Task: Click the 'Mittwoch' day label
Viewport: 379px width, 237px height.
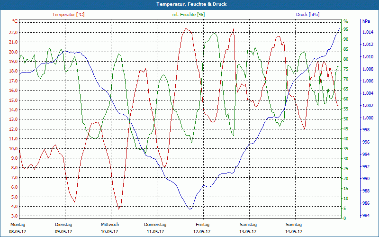Action: point(110,225)
